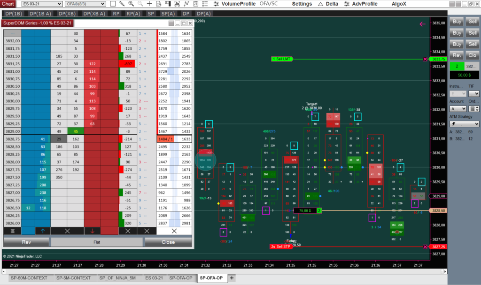Click the blue up arrow in the SuperDOM footer
The image size is (481, 285).
click(x=43, y=231)
